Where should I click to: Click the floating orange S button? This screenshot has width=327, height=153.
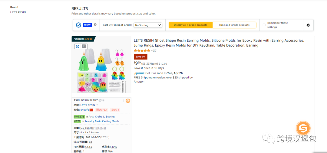[303, 128]
